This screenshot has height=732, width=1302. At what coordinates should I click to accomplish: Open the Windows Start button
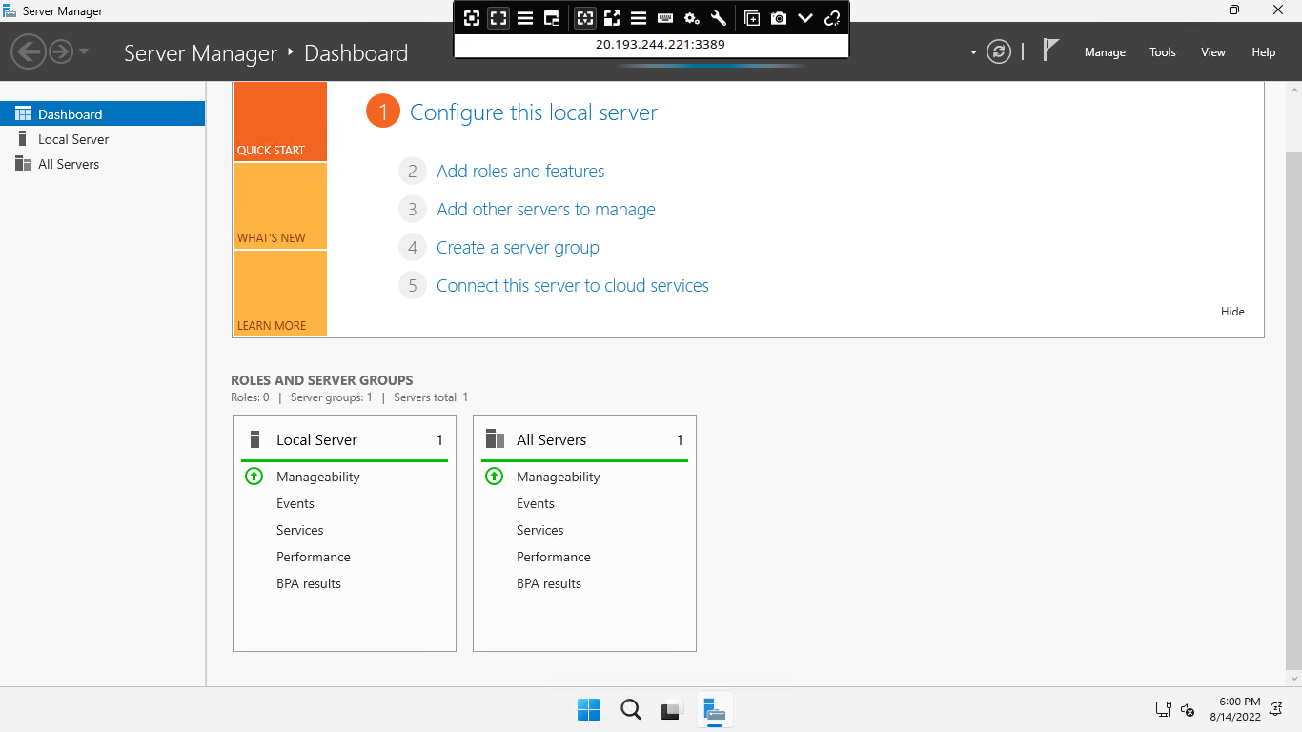pos(589,709)
